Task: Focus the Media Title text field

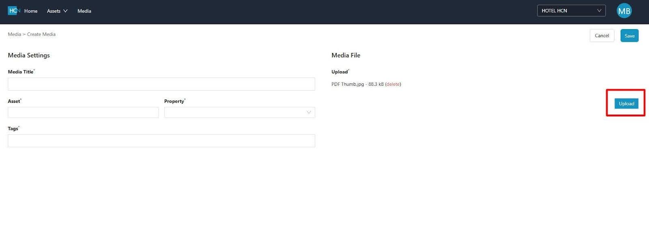Action: point(161,84)
